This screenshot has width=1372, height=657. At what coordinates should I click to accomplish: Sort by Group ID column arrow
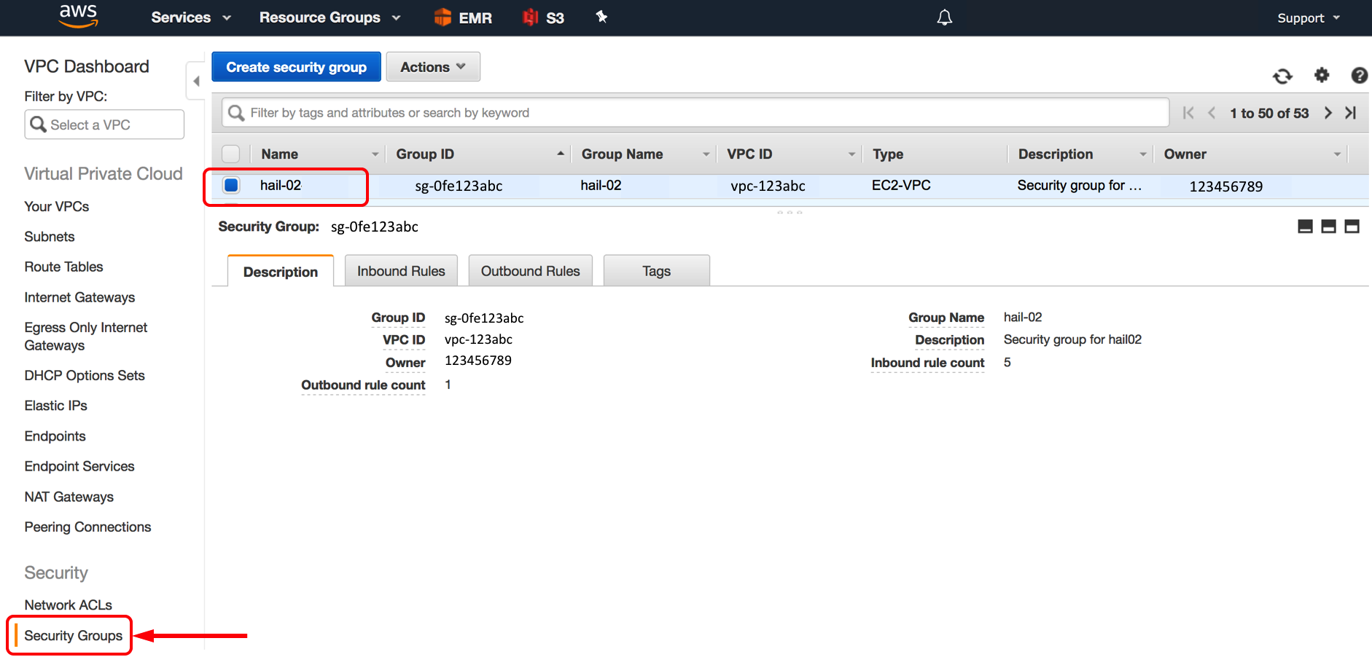tap(560, 154)
